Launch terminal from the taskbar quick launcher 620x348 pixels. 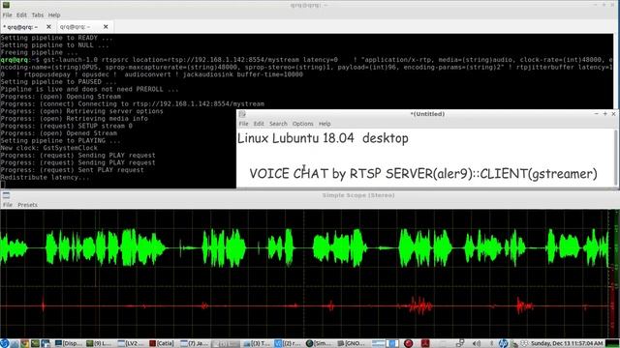point(35,343)
